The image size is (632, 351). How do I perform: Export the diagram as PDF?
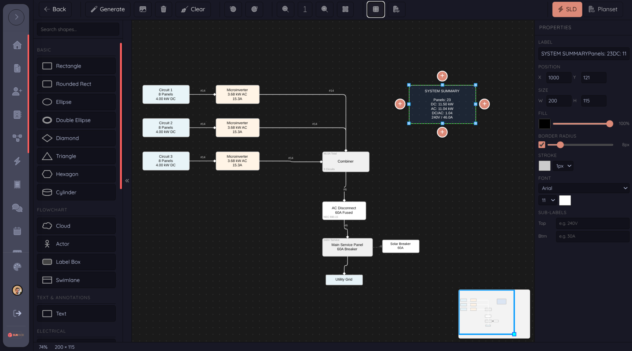[x=396, y=9]
